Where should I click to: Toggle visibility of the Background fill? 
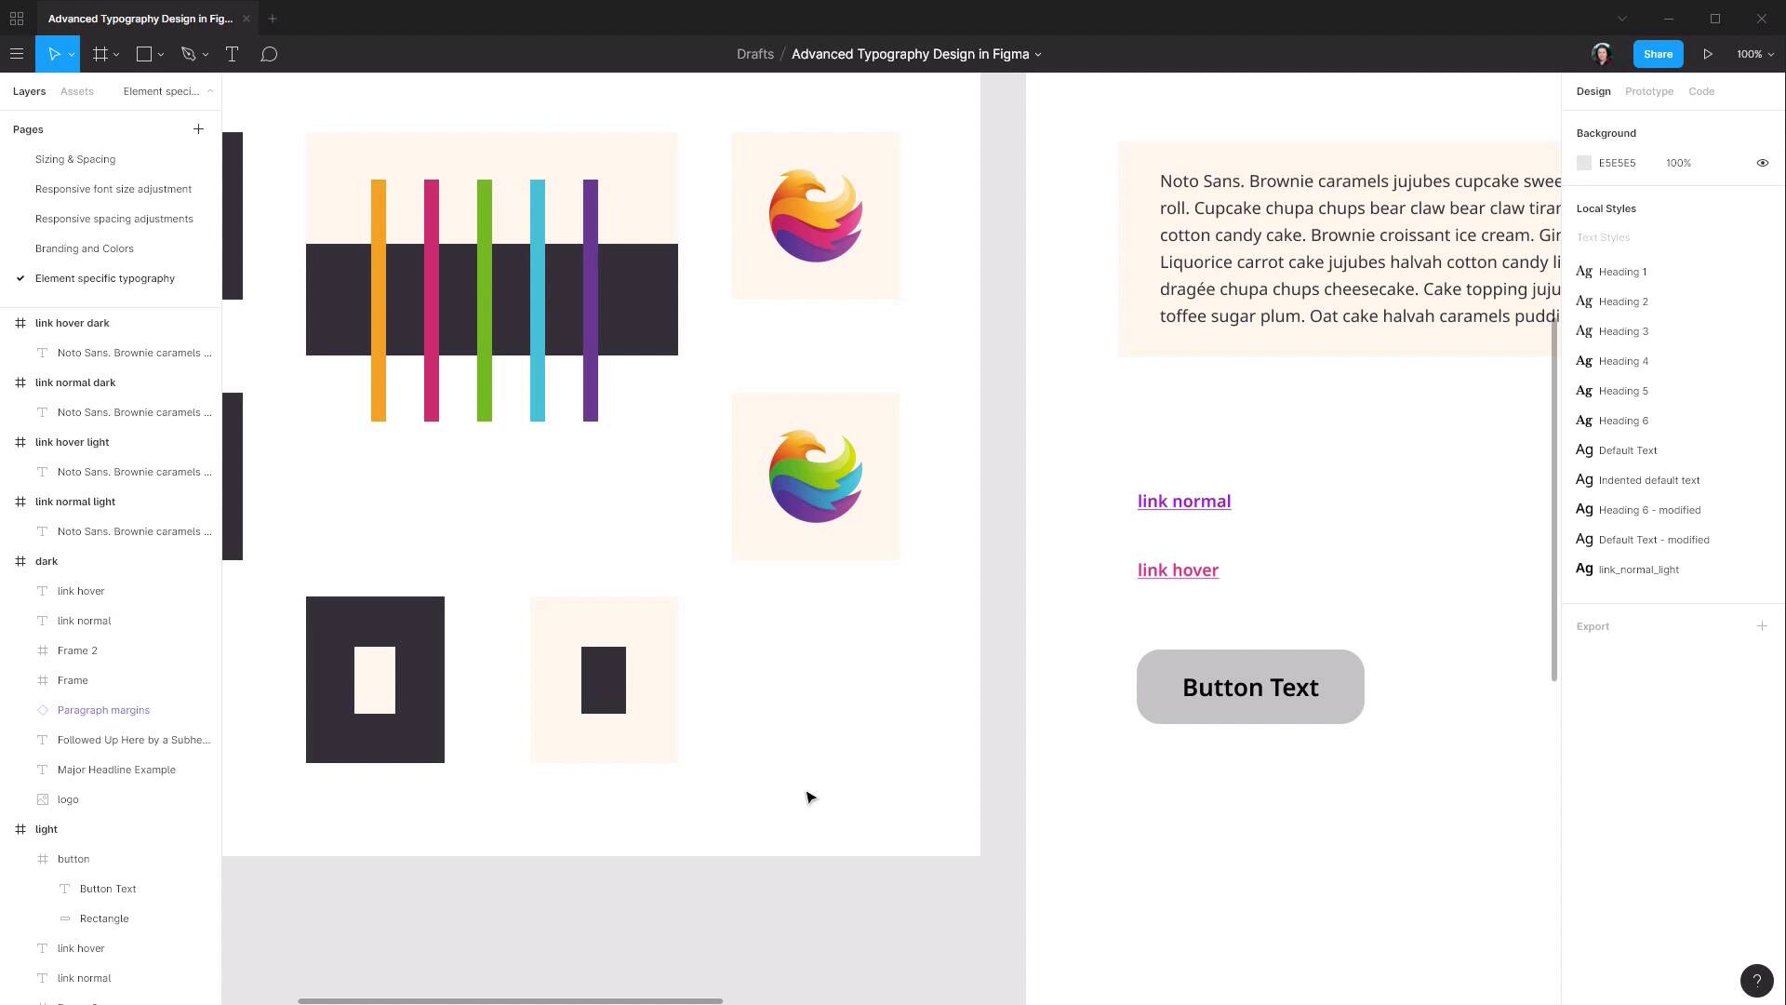(x=1763, y=163)
